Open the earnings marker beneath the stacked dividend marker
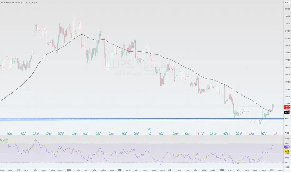291x172 pixels. (x=150, y=133)
